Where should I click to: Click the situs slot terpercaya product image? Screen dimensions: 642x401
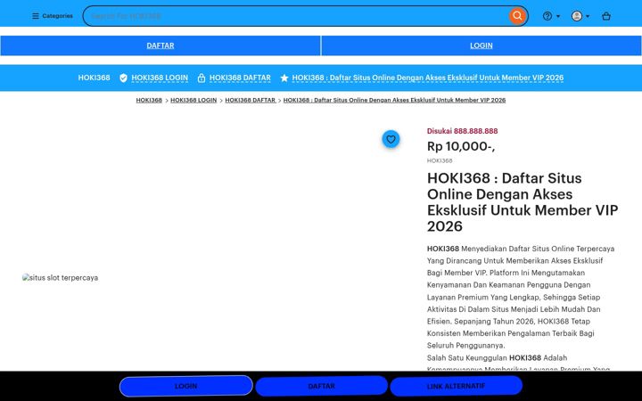[61, 277]
